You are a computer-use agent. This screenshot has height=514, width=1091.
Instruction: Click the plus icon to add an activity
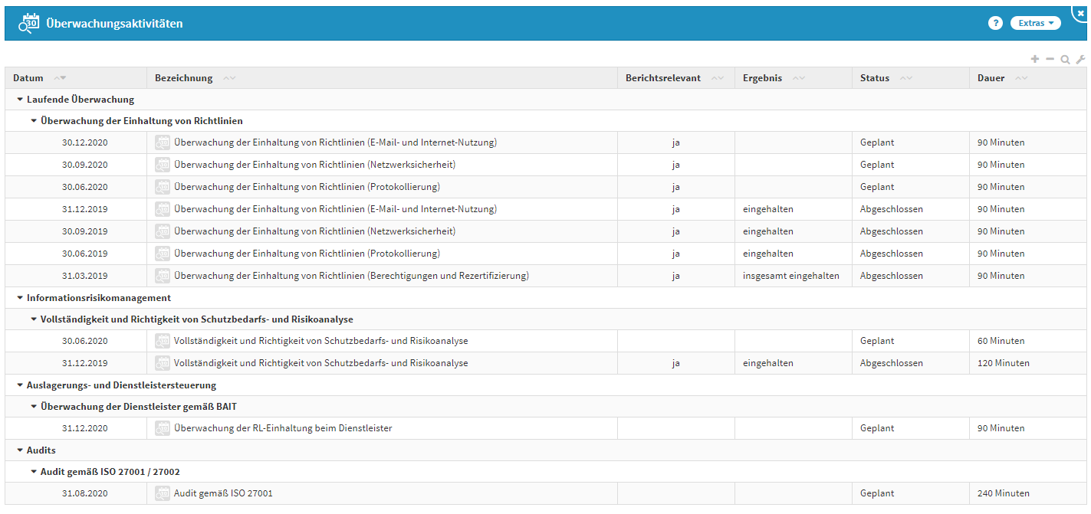[1035, 59]
